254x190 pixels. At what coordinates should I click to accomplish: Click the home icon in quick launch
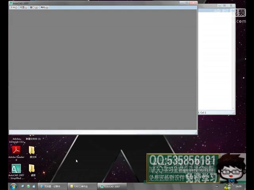34,186
